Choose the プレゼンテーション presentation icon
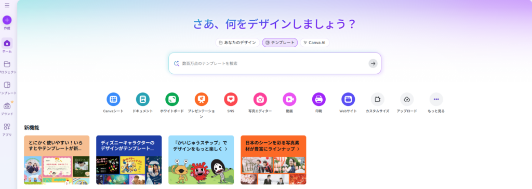 pos(202,99)
